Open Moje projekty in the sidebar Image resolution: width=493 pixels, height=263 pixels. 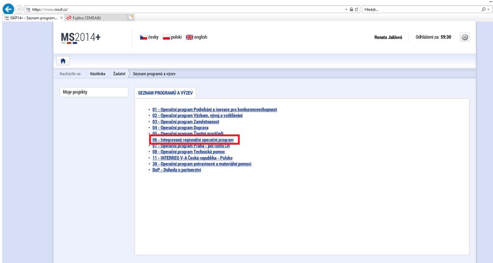(x=94, y=92)
